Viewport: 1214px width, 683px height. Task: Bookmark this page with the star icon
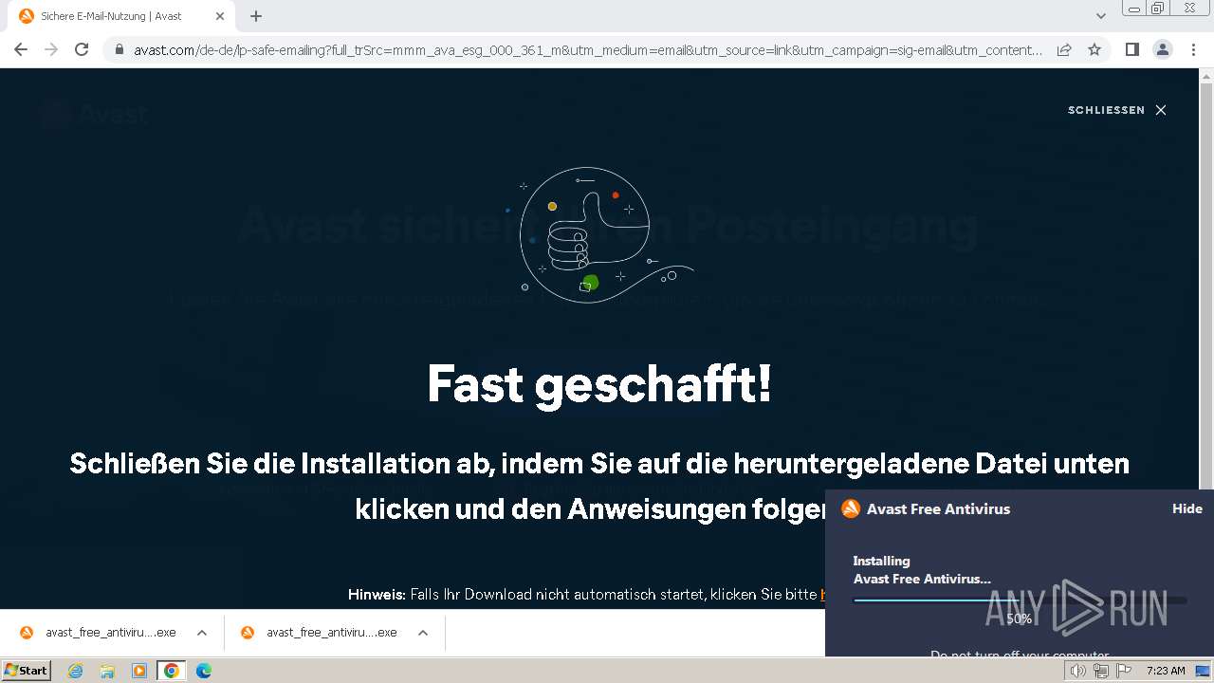pos(1094,49)
